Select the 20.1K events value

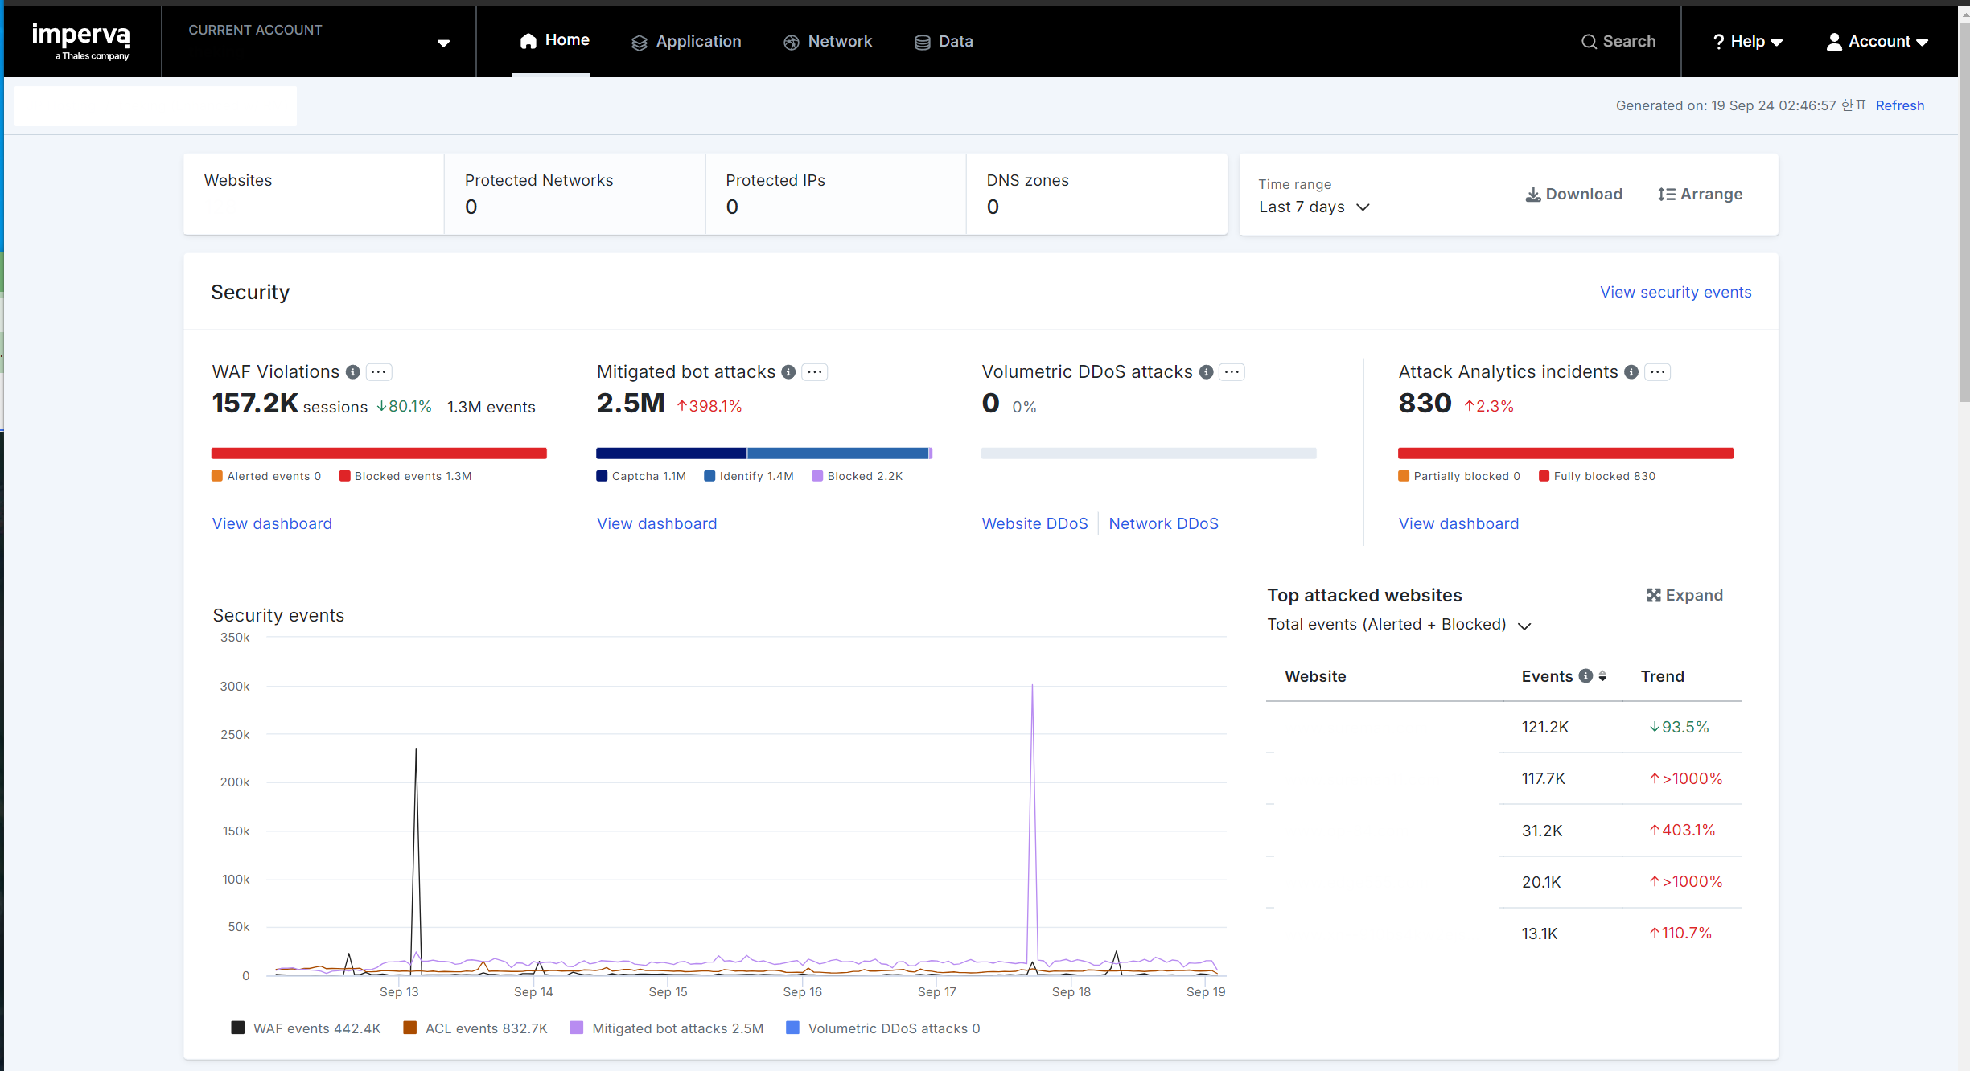click(1541, 882)
